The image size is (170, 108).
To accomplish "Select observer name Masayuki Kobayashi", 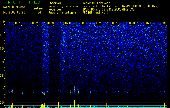I will coord(97,3).
